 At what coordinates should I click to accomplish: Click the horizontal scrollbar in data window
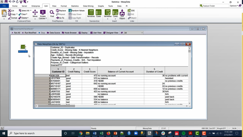(x=112, y=106)
